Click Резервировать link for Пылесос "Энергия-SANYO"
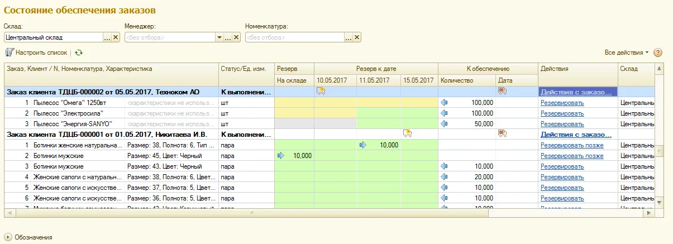Image resolution: width=673 pixels, height=244 pixels. click(562, 124)
